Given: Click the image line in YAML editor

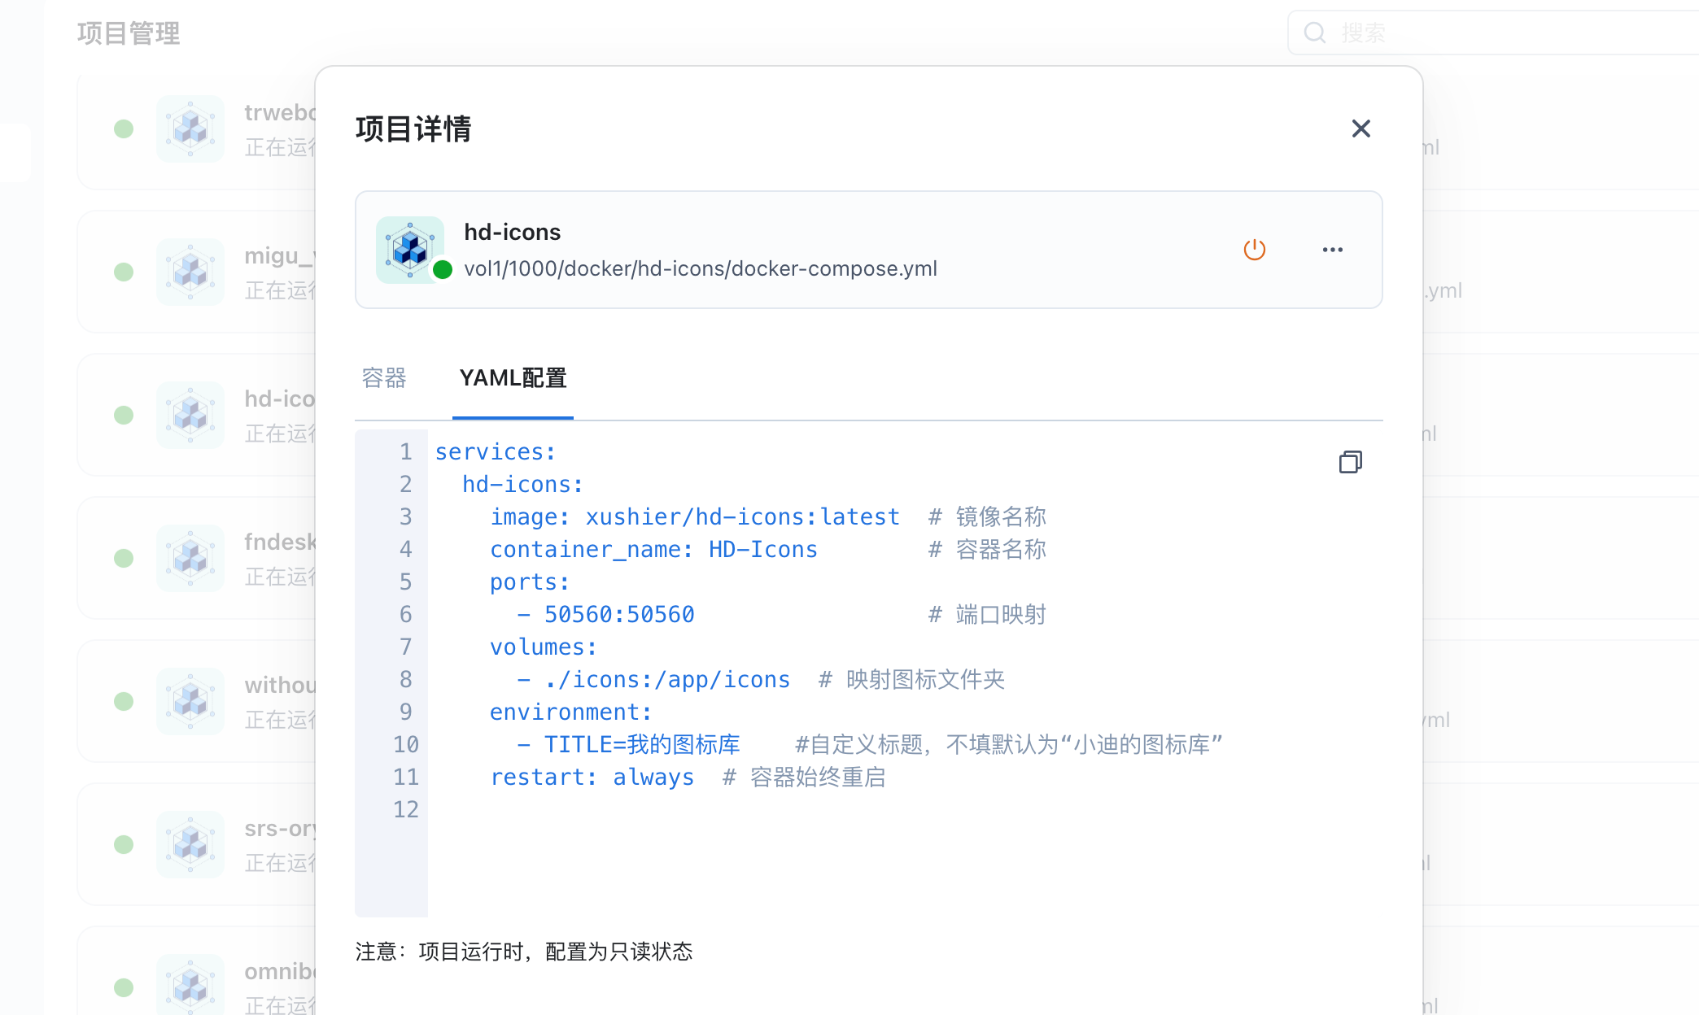Looking at the screenshot, I should pyautogui.click(x=694, y=517).
